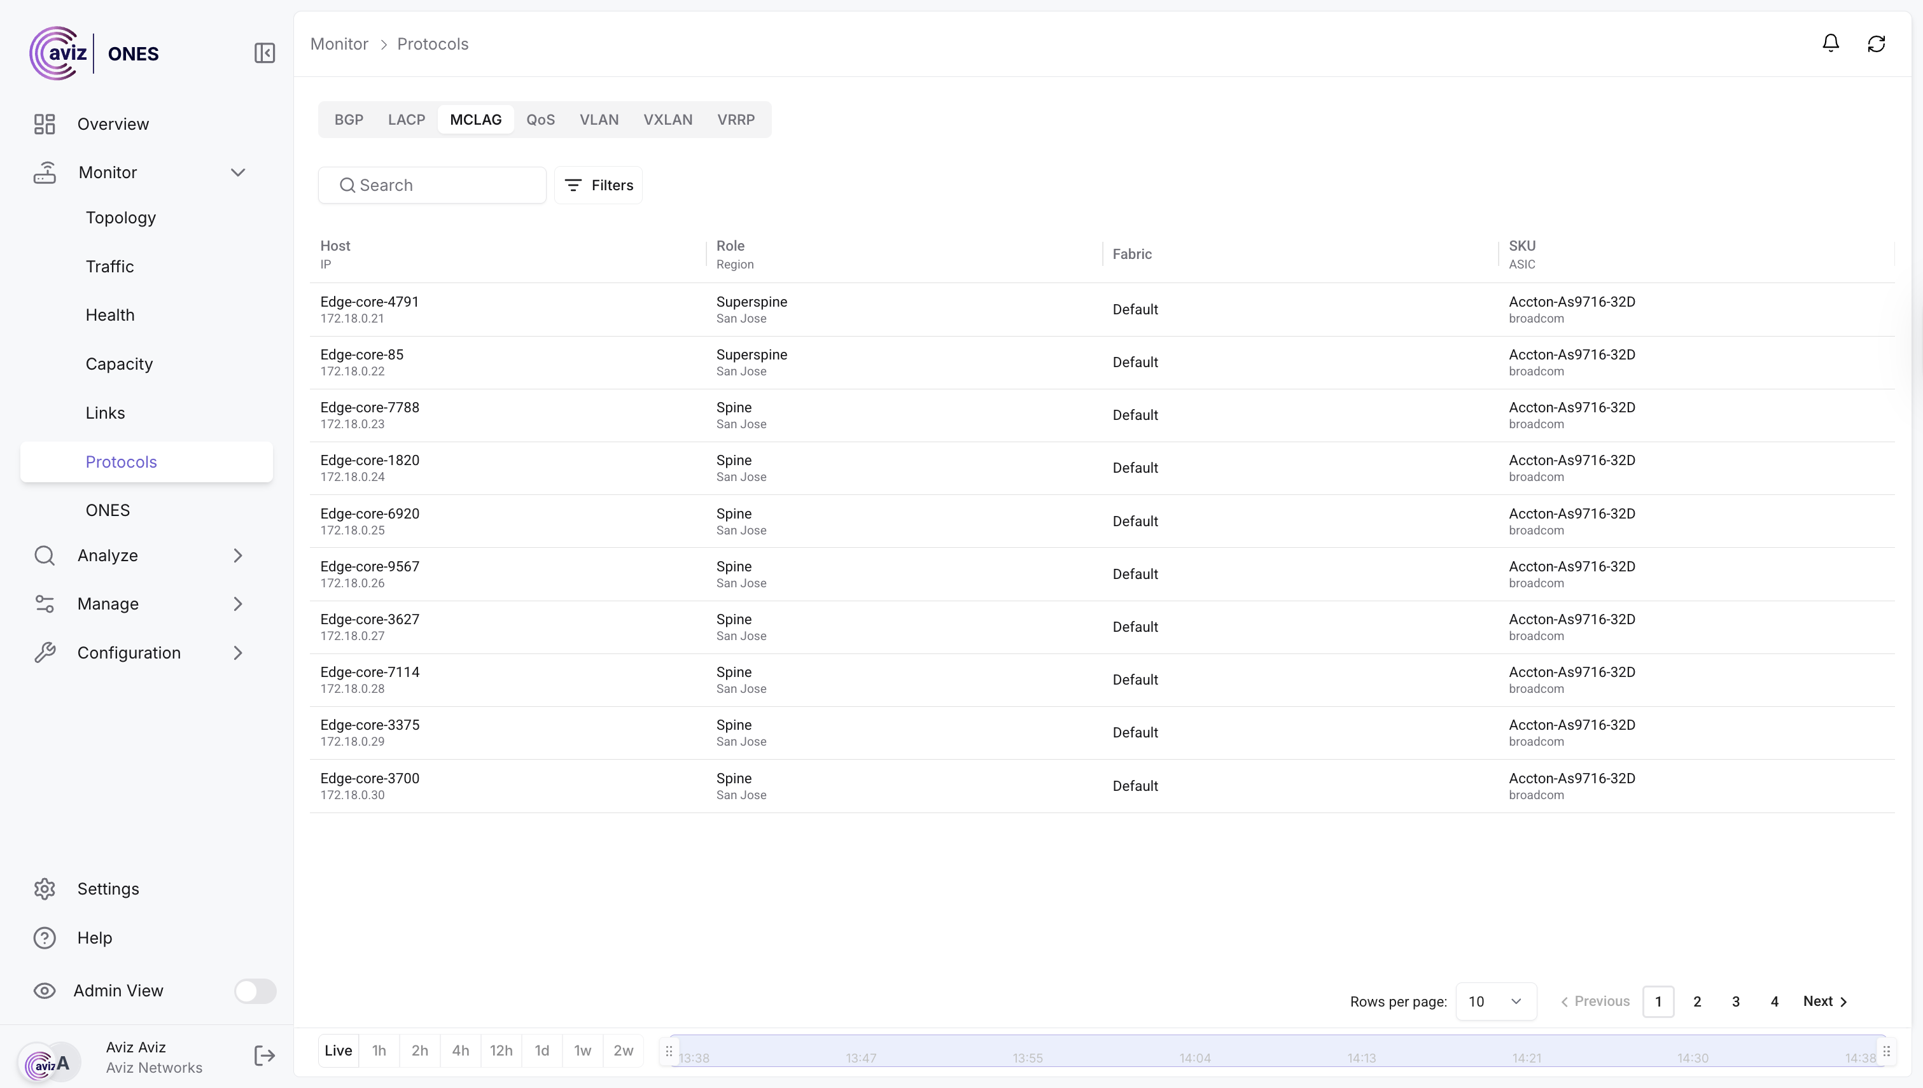This screenshot has width=1923, height=1088.
Task: Switch to the BGP tab
Action: (349, 120)
